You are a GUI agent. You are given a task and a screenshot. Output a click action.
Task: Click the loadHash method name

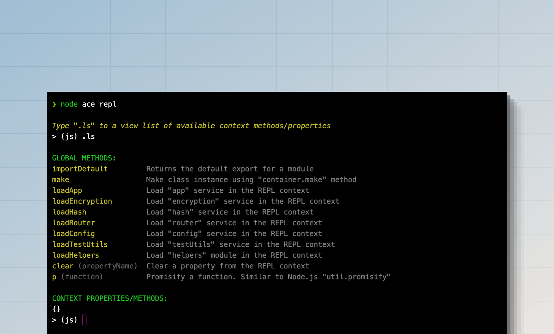pos(69,212)
